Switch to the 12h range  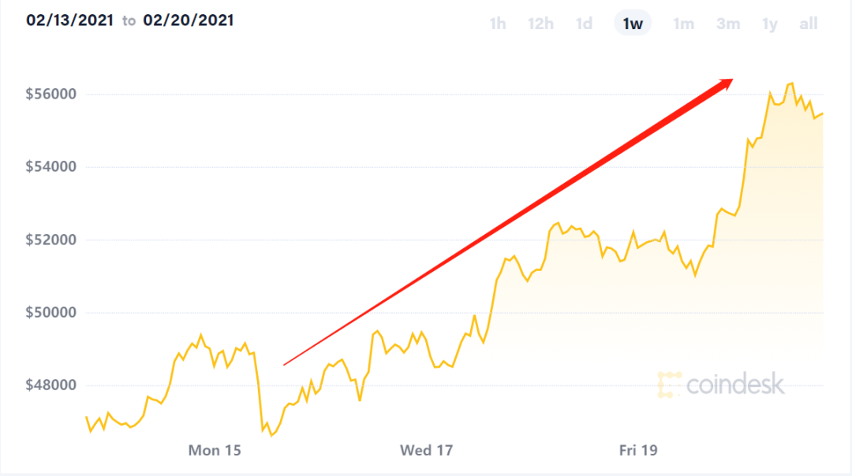tap(540, 24)
